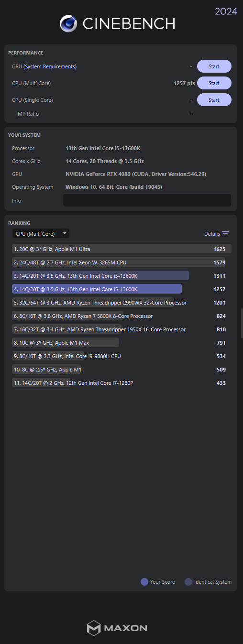Select the Apple M1 Ultra ranking entry
Viewport: 243px width, 644px height.
click(121, 249)
